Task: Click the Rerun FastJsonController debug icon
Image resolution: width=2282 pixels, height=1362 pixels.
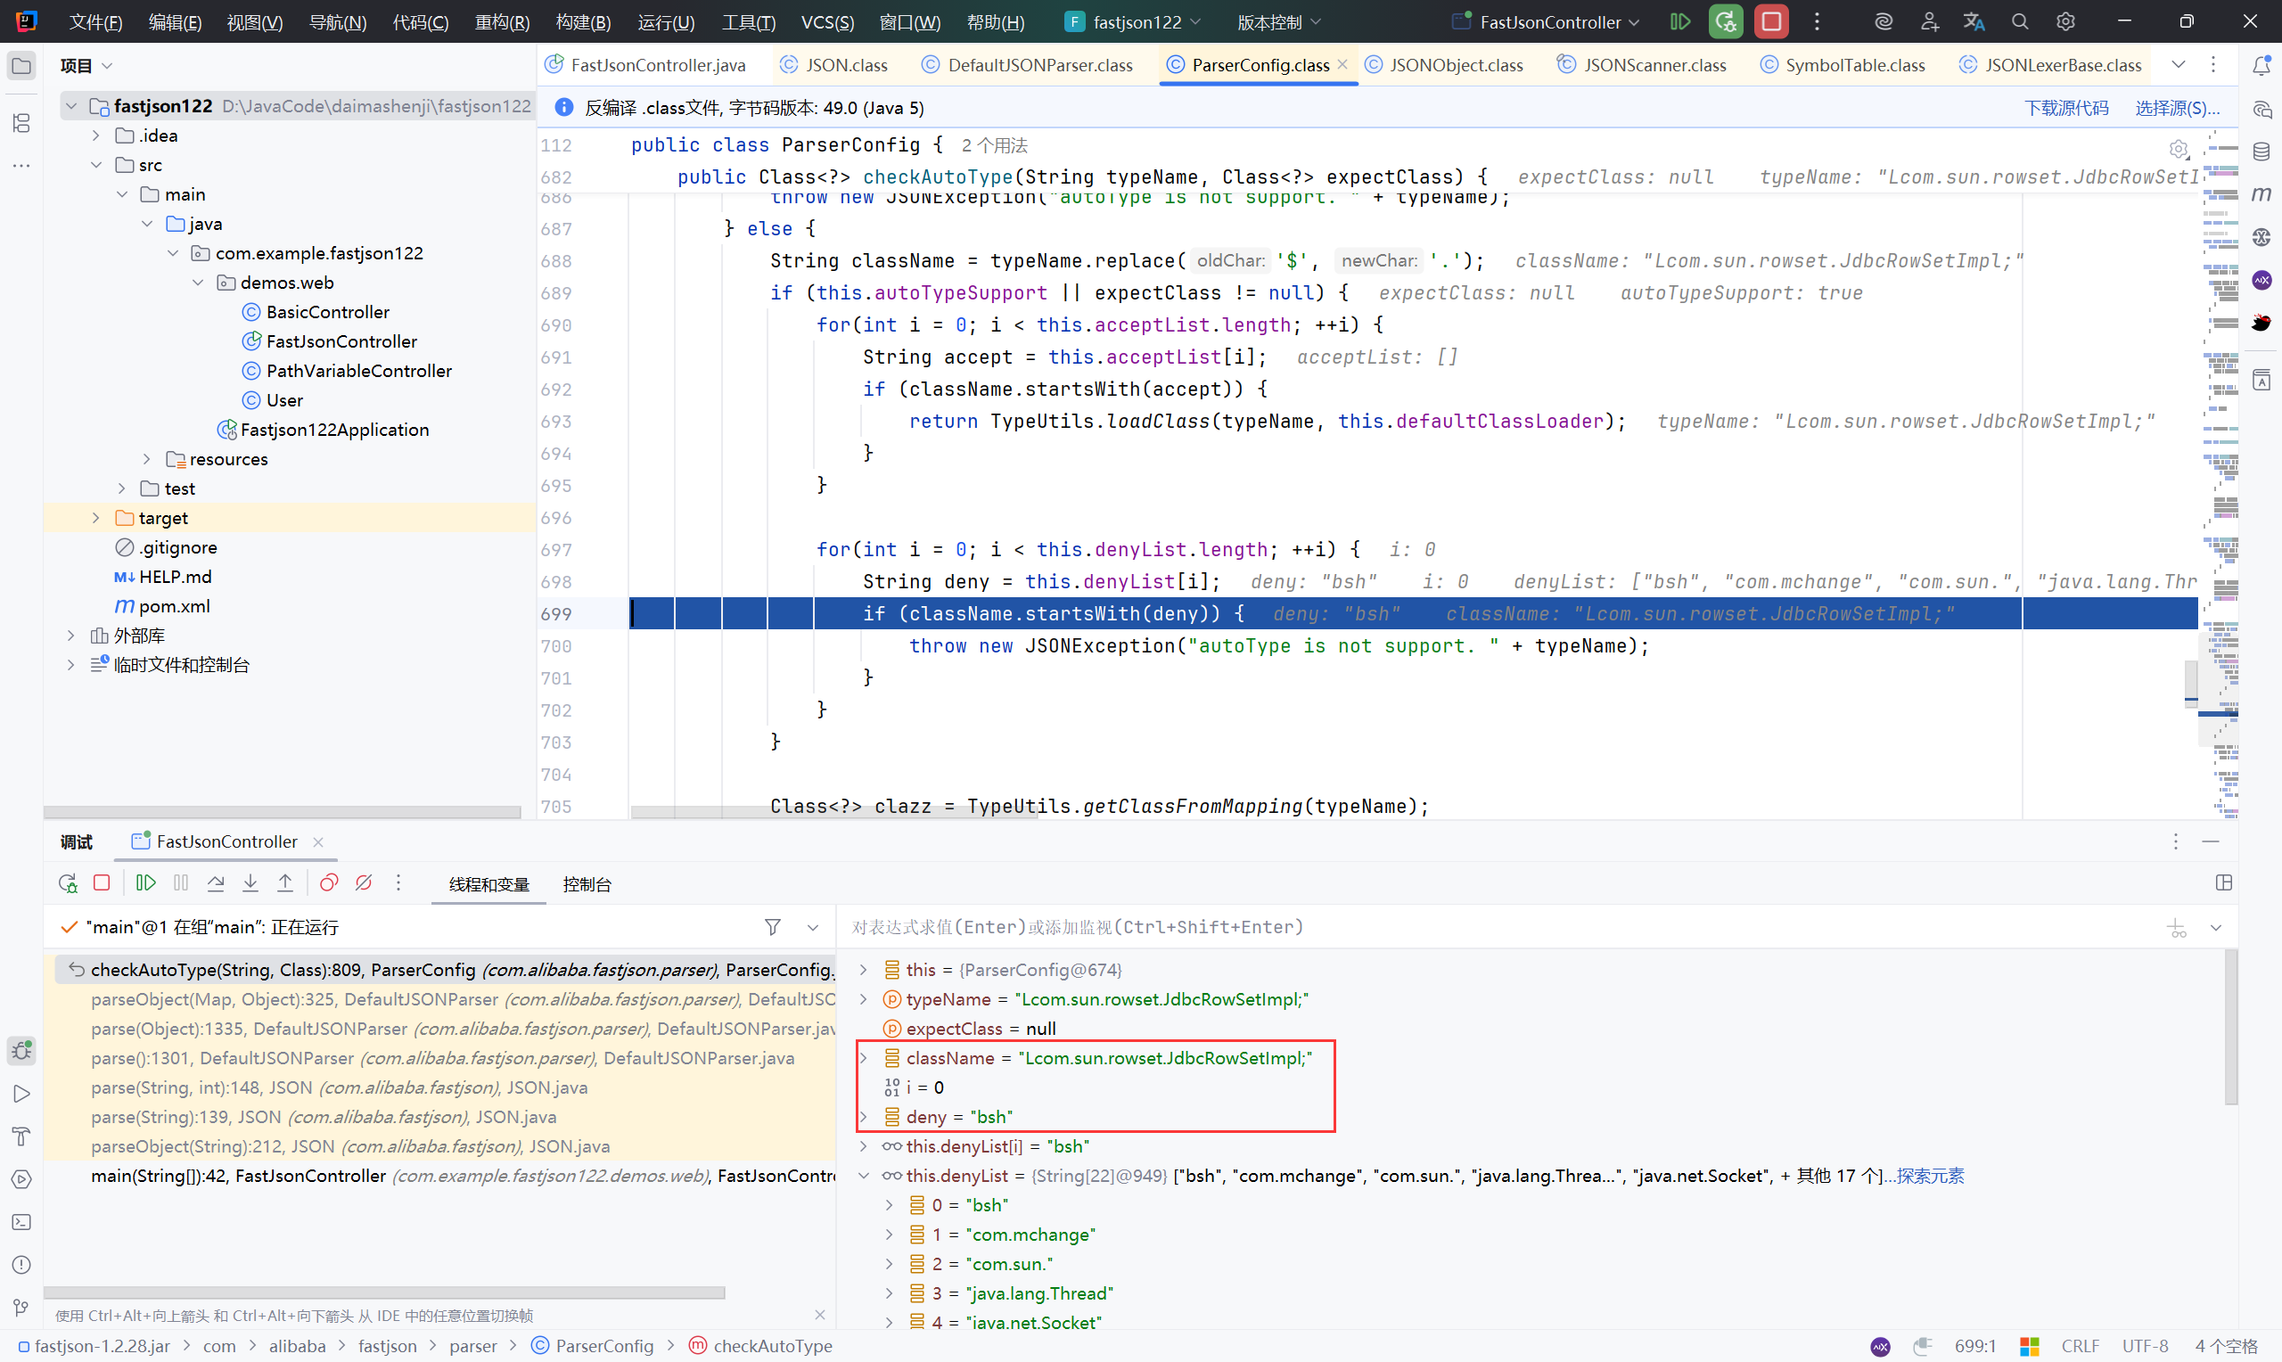Action: (68, 883)
